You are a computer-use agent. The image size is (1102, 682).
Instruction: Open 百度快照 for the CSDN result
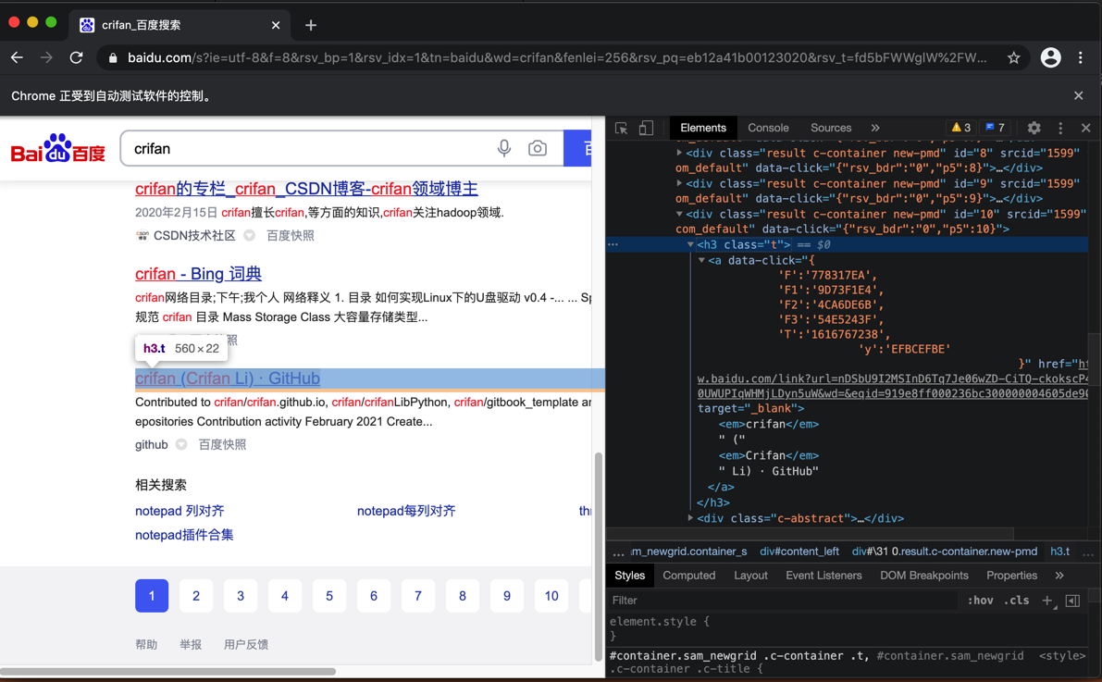click(x=291, y=236)
